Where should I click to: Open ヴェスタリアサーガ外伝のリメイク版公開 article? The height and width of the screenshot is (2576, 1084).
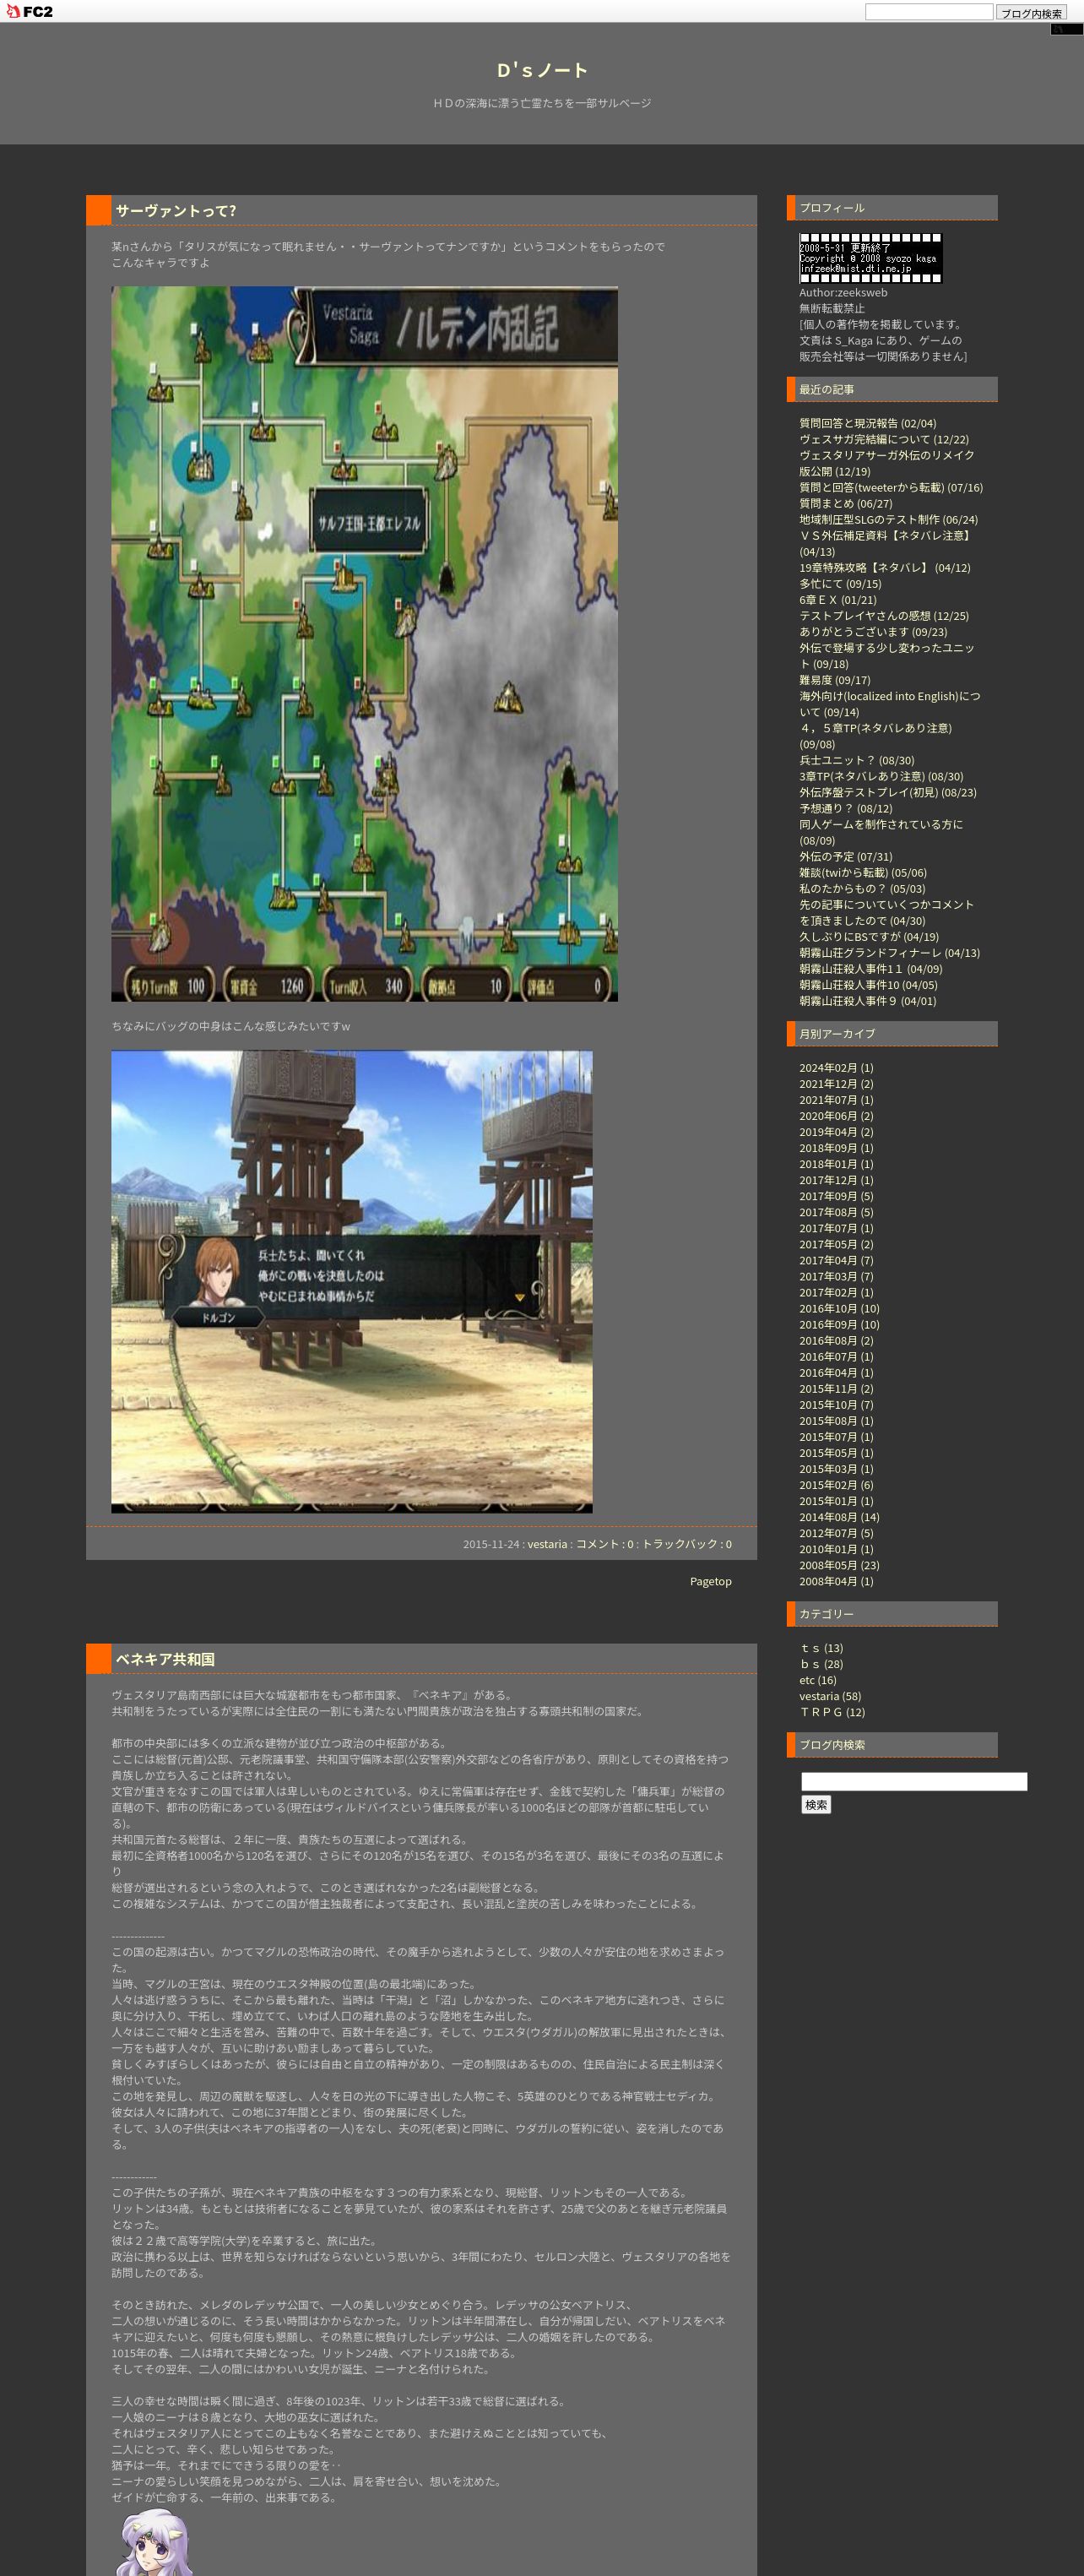point(886,463)
